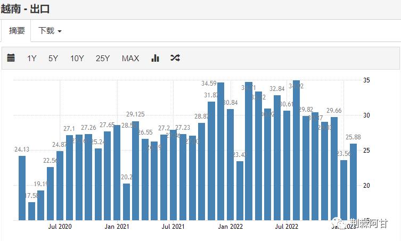Image resolution: width=401 pixels, height=241 pixels.
Task: Click the bar labeled 20.2
Action: point(126,202)
